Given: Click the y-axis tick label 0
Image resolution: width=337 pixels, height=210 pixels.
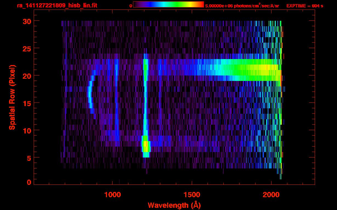Looking at the screenshot, I should [29, 182].
